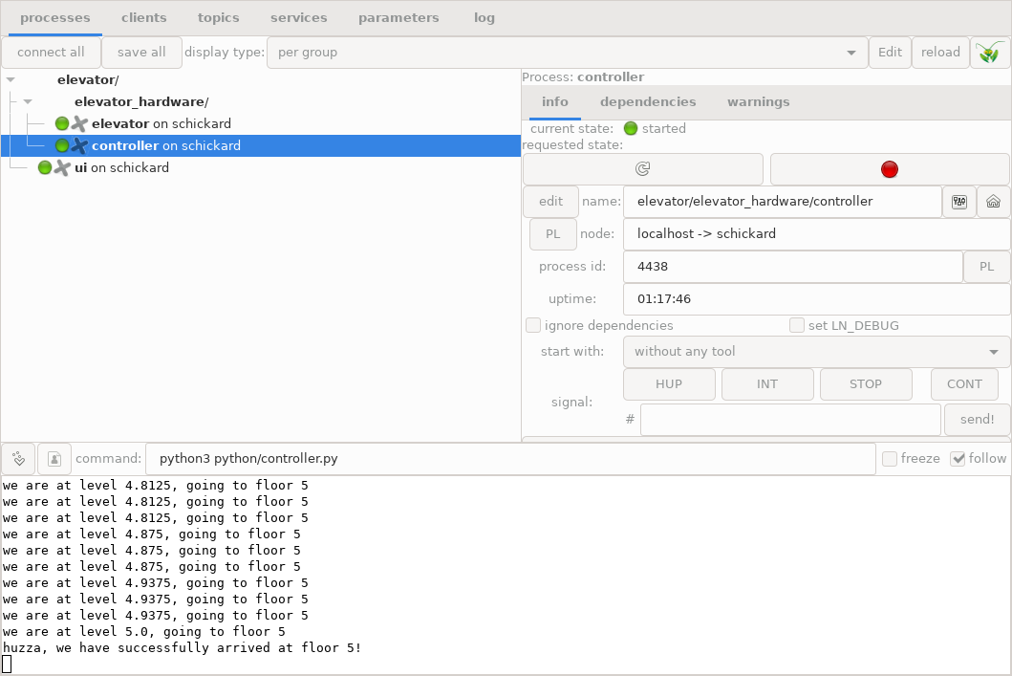The height and width of the screenshot is (676, 1012).
Task: Send the HUP signal
Action: coord(669,384)
